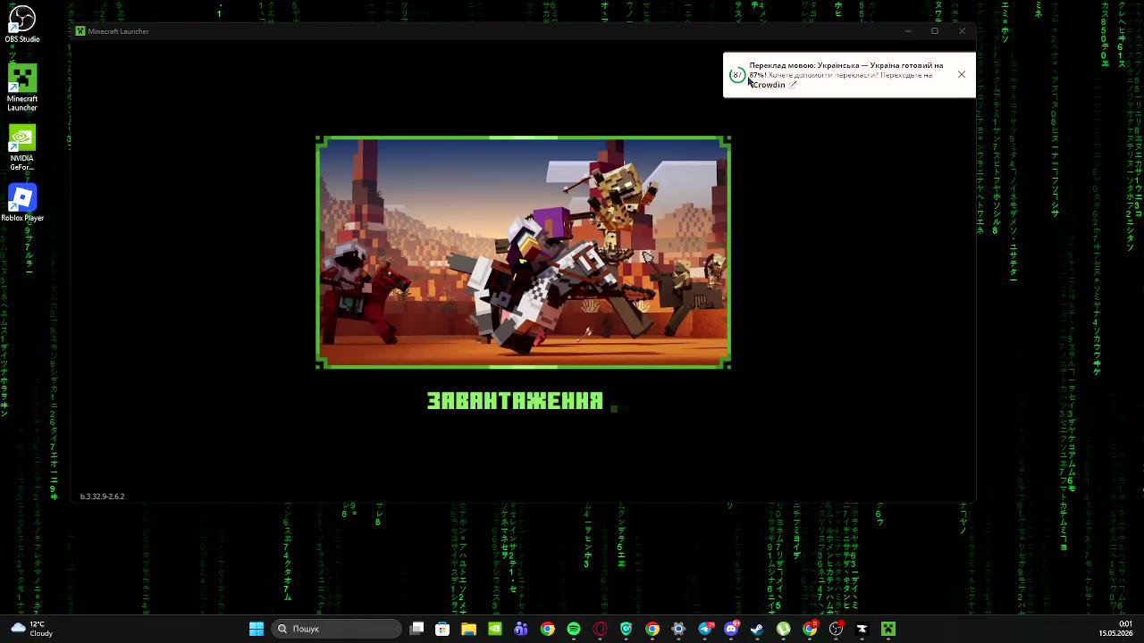Open the teal shield app on the taskbar
The width and height of the screenshot is (1144, 643).
pyautogui.click(x=627, y=629)
